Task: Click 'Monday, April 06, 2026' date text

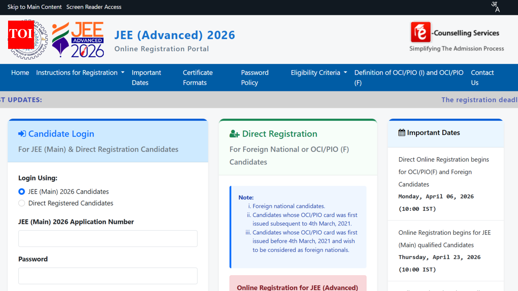Action: pos(436,196)
